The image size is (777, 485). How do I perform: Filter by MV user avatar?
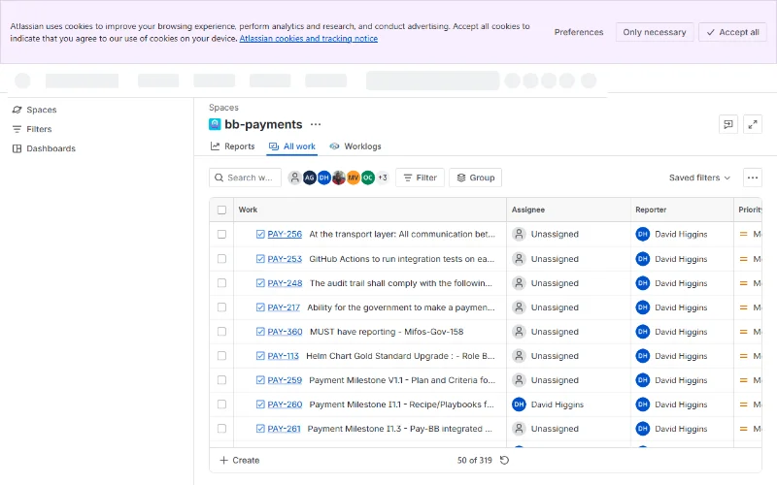pos(354,178)
